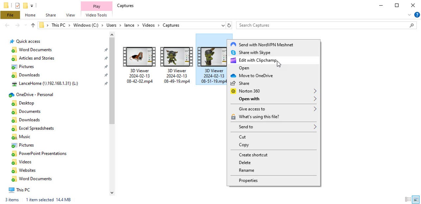Screen dimensions: 421x204
Task: Click the This PC monitor icon in sidebar
Action: click(x=12, y=190)
